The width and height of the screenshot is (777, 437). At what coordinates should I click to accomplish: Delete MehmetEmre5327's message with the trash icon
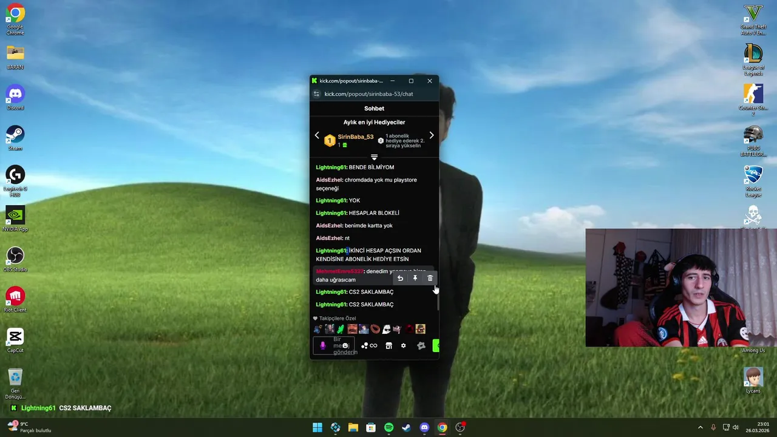[430, 278]
